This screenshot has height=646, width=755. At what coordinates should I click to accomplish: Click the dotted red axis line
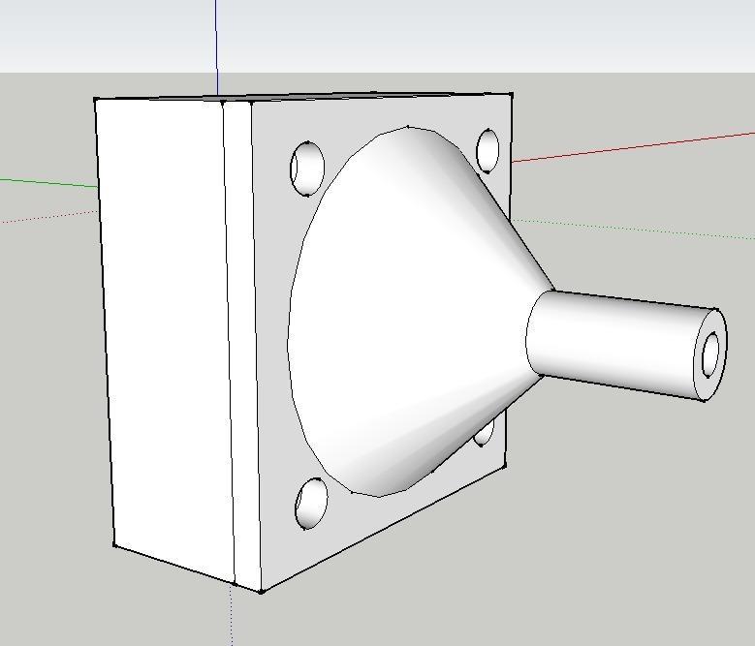click(x=48, y=217)
